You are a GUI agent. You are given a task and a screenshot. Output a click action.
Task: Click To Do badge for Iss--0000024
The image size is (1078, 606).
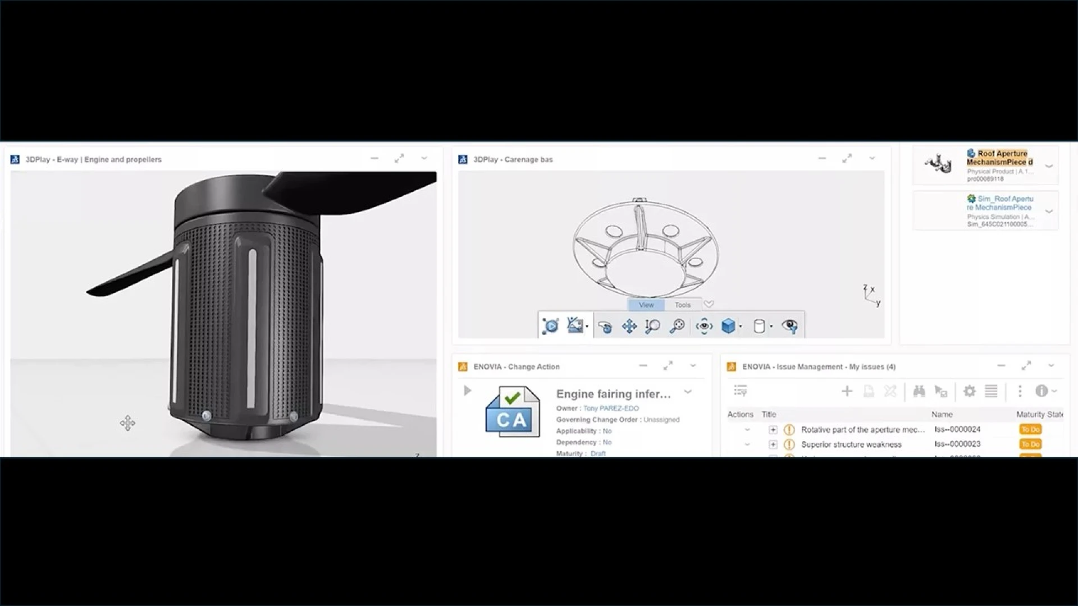1031,429
